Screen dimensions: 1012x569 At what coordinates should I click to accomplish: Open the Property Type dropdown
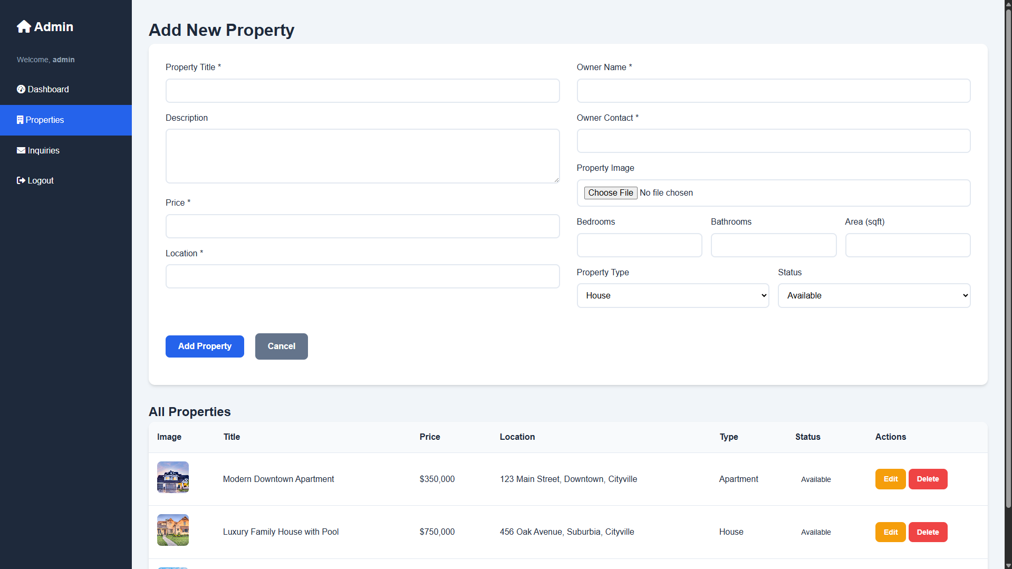[x=672, y=295]
